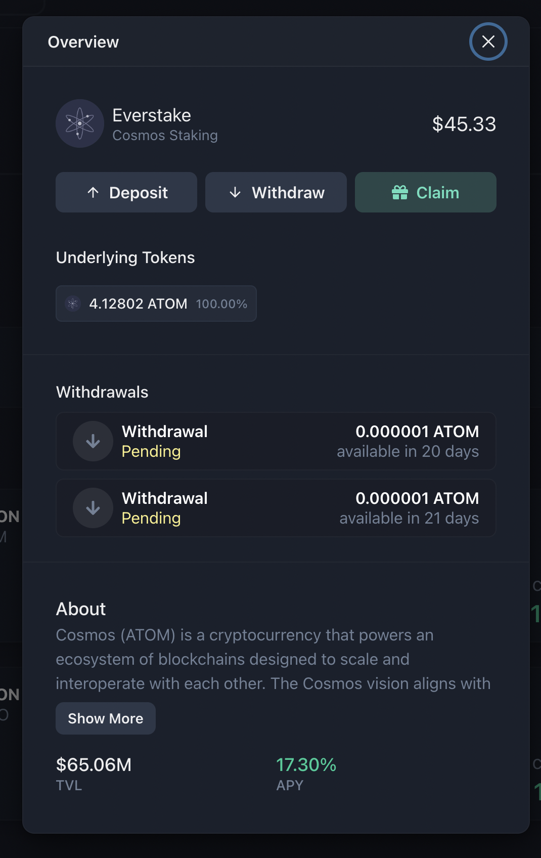Select the 4.12802 ATOM token chip
541x858 pixels.
[x=156, y=304]
